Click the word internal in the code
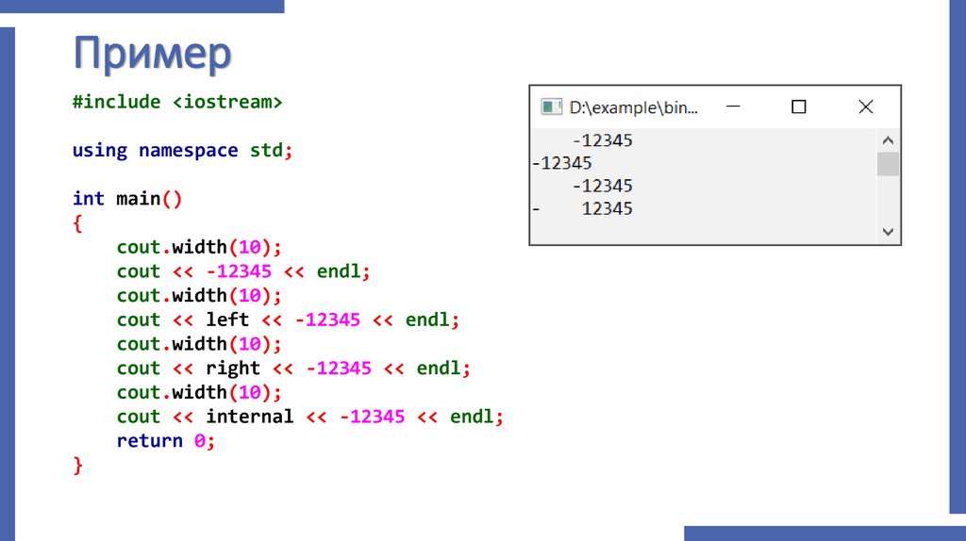The width and height of the screenshot is (966, 541). point(249,417)
